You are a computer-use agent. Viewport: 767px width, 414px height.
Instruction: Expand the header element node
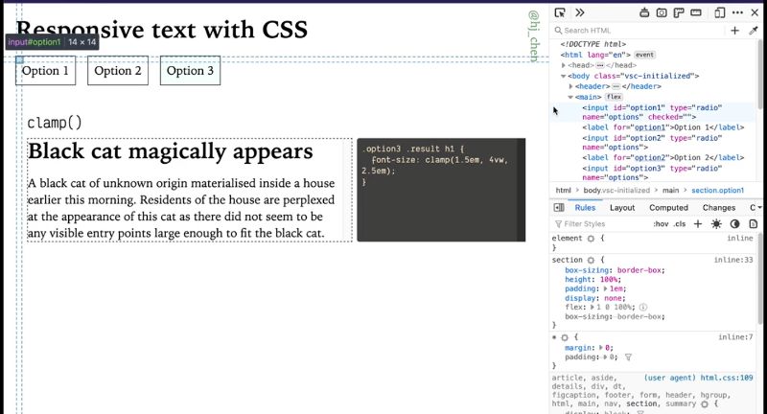click(570, 86)
